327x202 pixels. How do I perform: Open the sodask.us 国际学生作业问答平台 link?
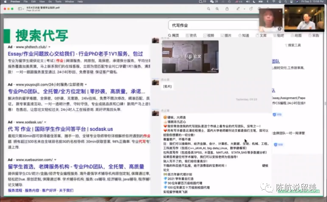60,129
